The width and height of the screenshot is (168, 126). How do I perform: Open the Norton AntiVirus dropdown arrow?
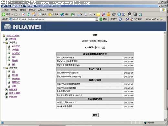tap(164, 19)
